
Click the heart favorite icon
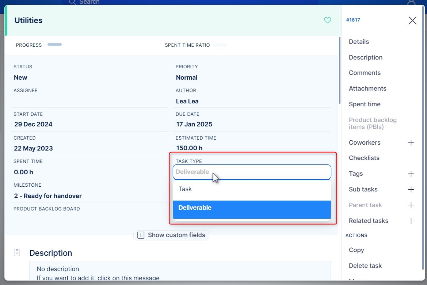[327, 20]
